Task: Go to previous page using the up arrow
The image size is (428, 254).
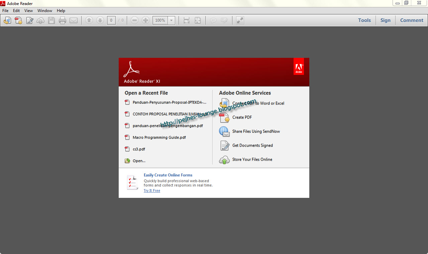Action: point(89,20)
